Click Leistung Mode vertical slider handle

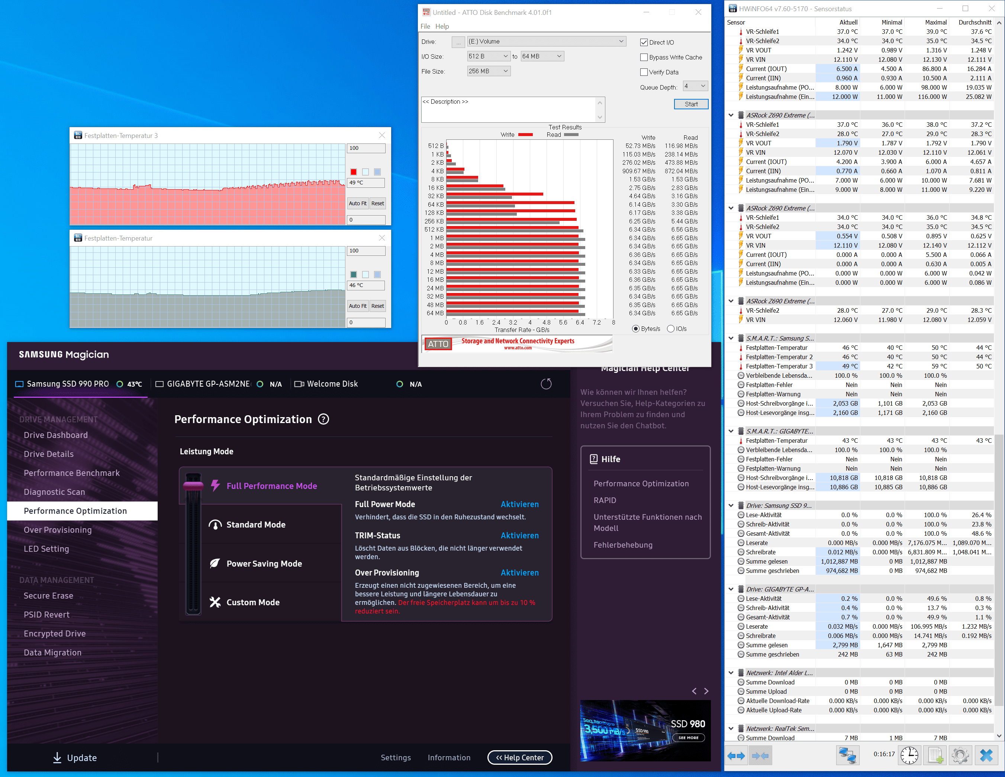pyautogui.click(x=193, y=485)
